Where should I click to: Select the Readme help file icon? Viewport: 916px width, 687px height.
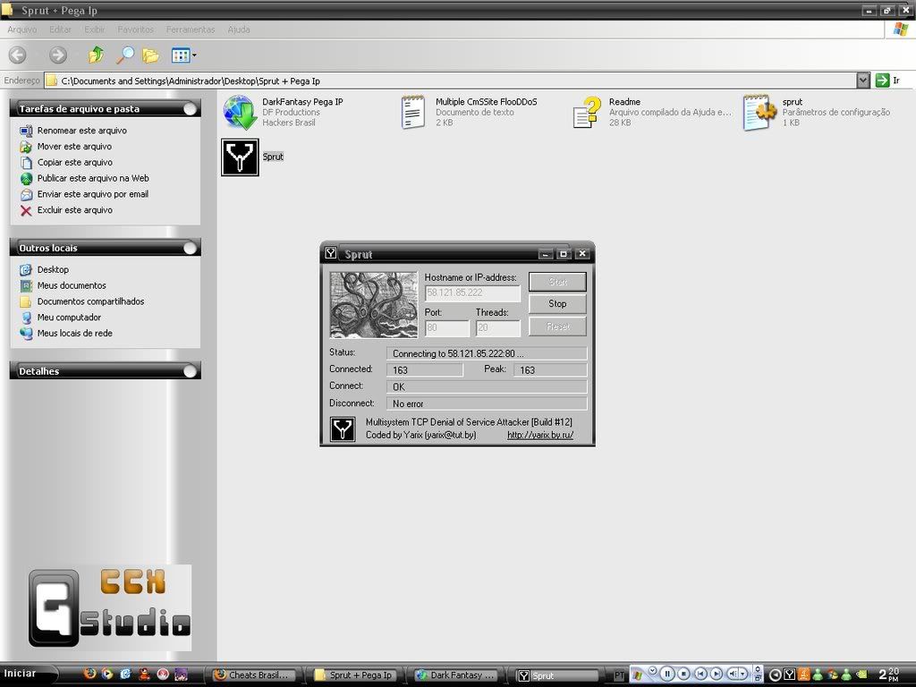pos(587,112)
